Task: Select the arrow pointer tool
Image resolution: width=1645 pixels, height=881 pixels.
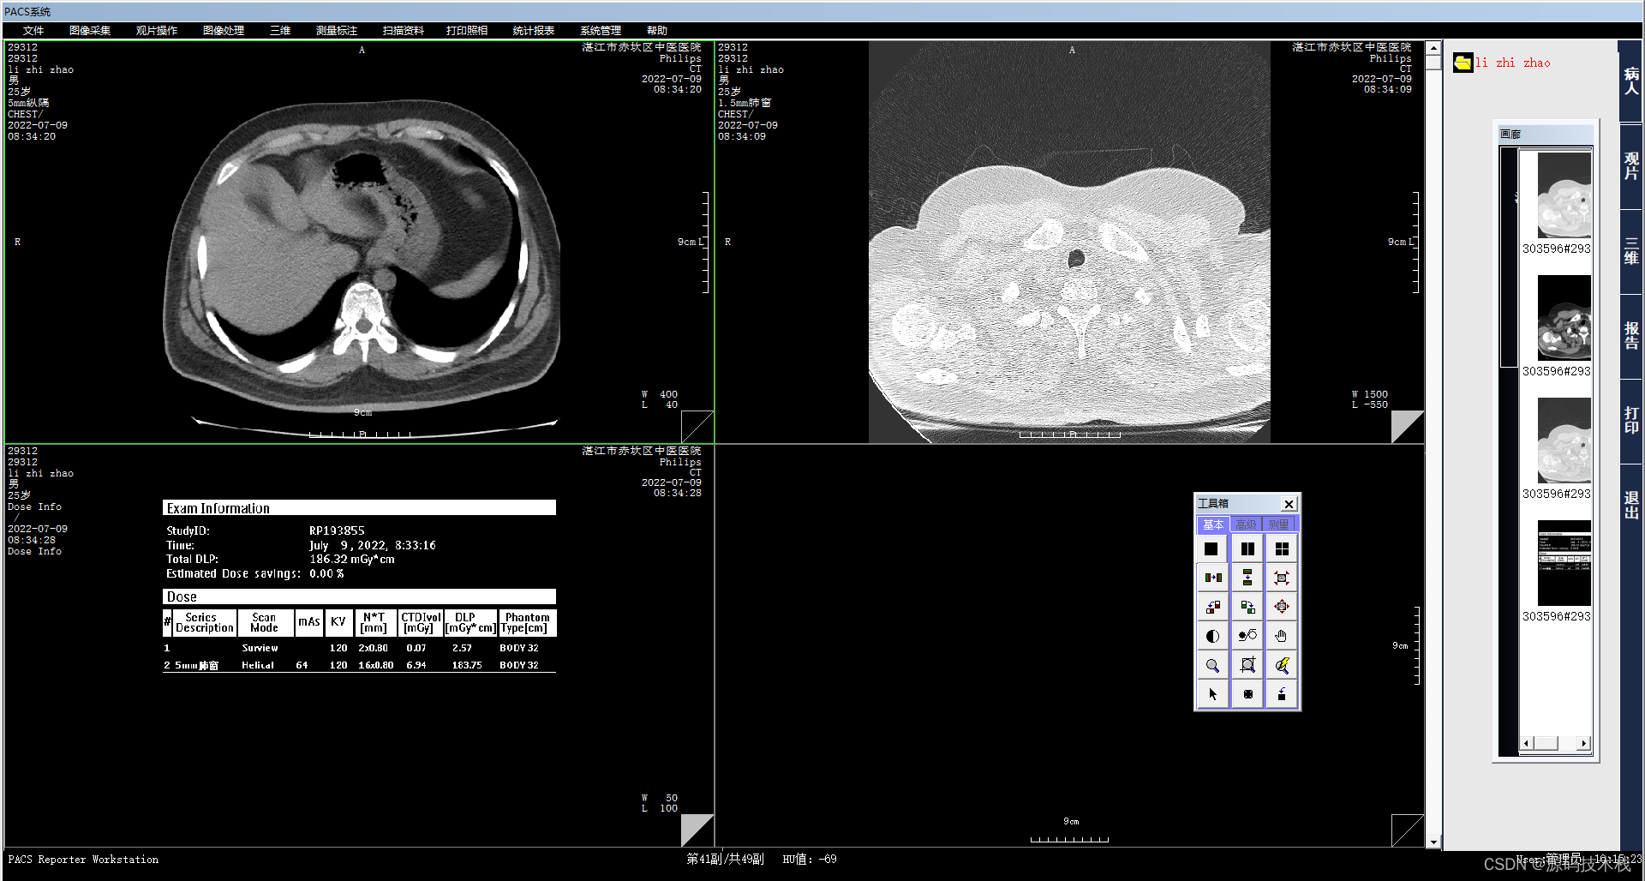Action: pyautogui.click(x=1211, y=694)
